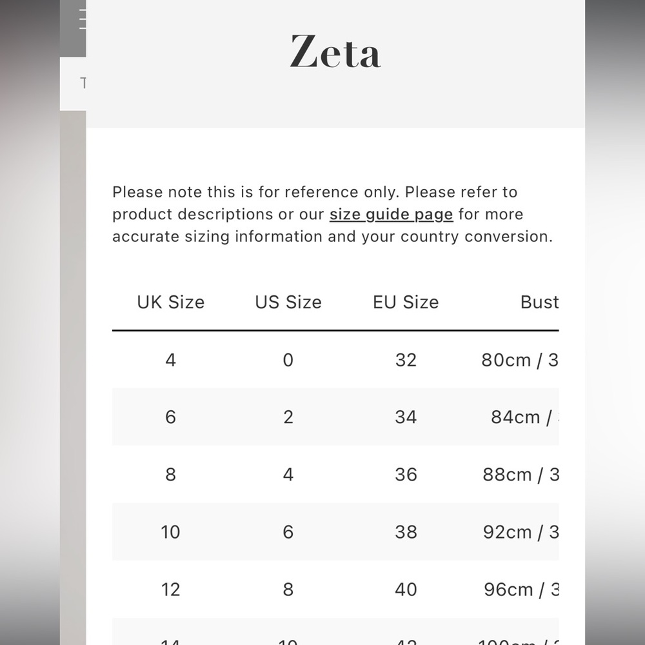This screenshot has height=645, width=645.
Task: Click EU size 36 cell
Action: [x=406, y=475]
